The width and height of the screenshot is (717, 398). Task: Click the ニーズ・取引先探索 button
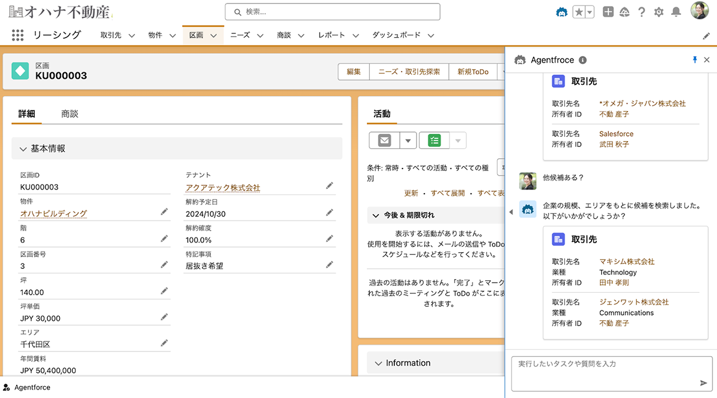pyautogui.click(x=409, y=72)
